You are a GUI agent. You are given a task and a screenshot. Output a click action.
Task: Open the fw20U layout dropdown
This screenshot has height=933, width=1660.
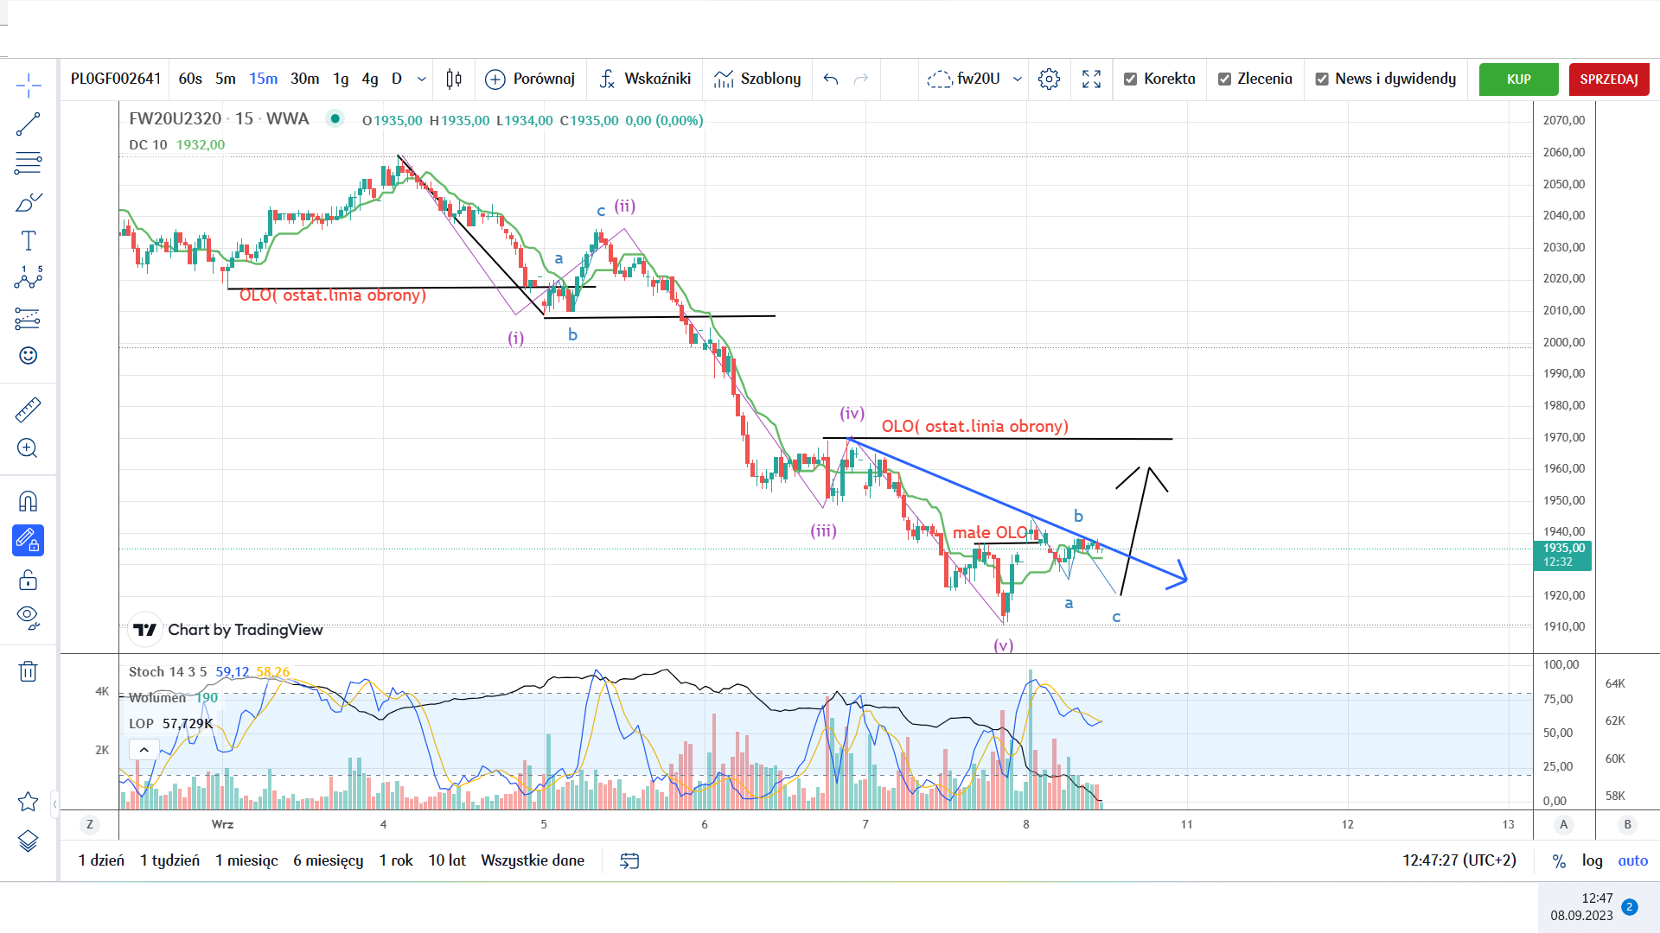(974, 79)
